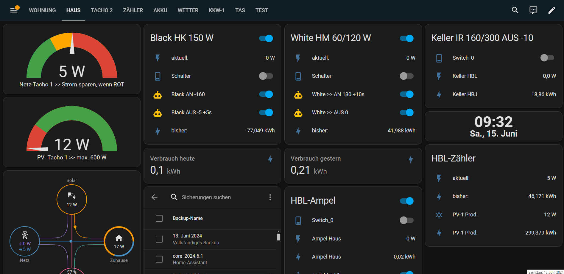Open the Verbrauch gestern 0,21 kWh card
The width and height of the screenshot is (564, 274).
tap(353, 166)
